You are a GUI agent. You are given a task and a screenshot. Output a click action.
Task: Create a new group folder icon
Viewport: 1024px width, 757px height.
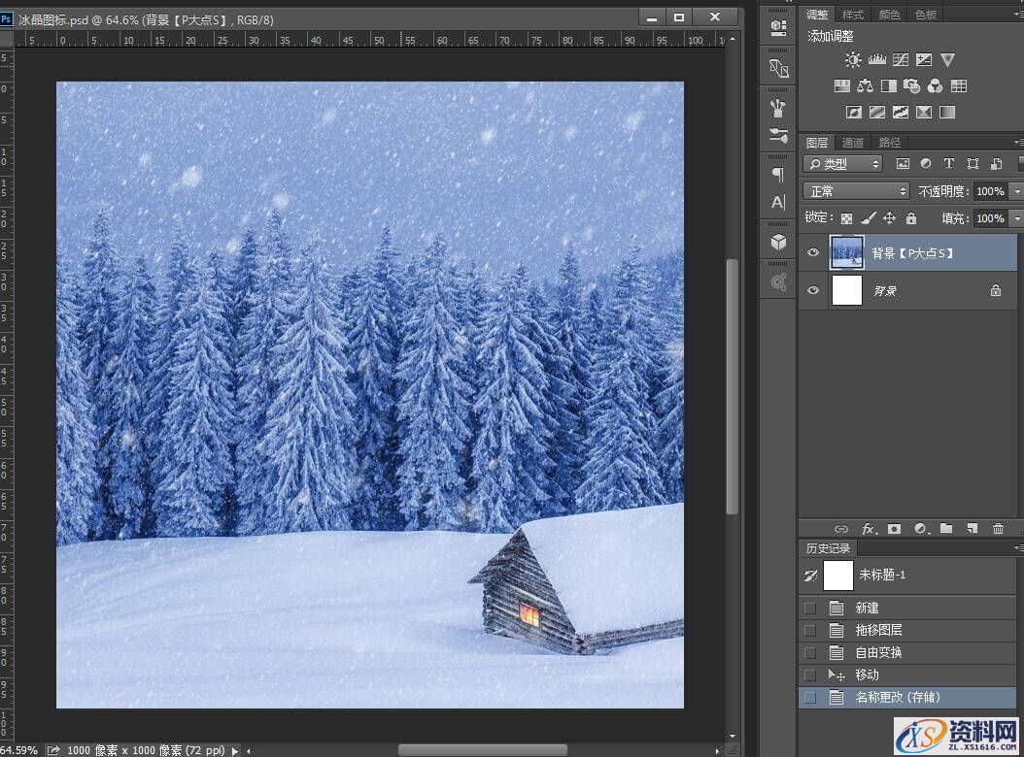tap(945, 529)
